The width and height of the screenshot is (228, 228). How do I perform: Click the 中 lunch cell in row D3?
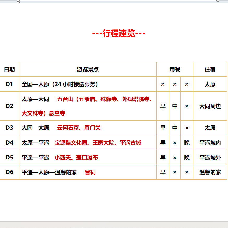175,128
